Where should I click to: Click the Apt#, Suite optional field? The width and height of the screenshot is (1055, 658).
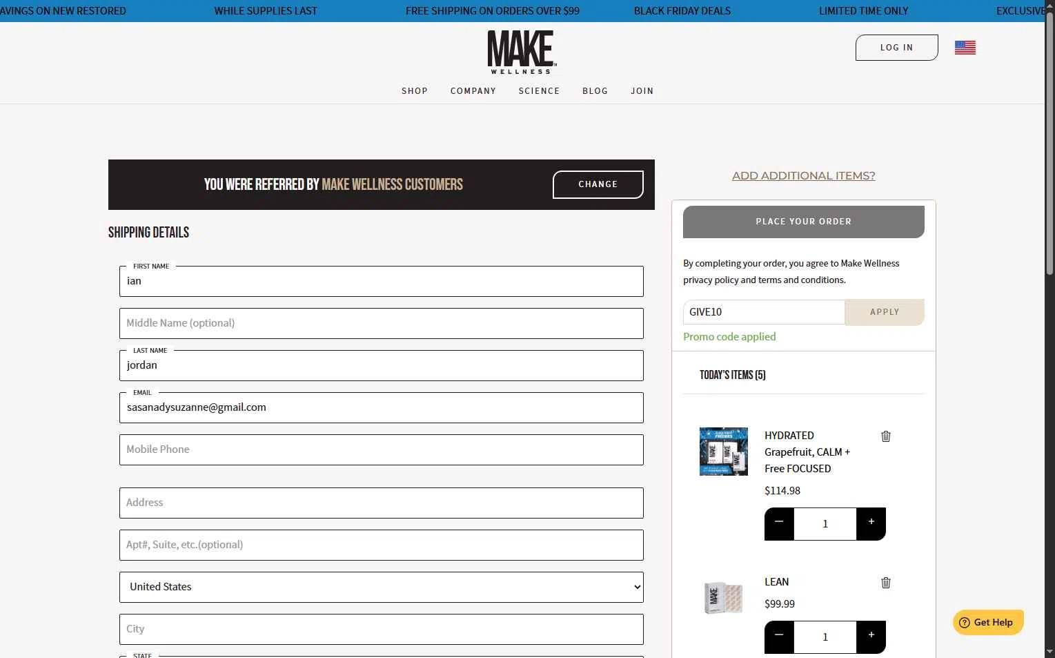[382, 545]
